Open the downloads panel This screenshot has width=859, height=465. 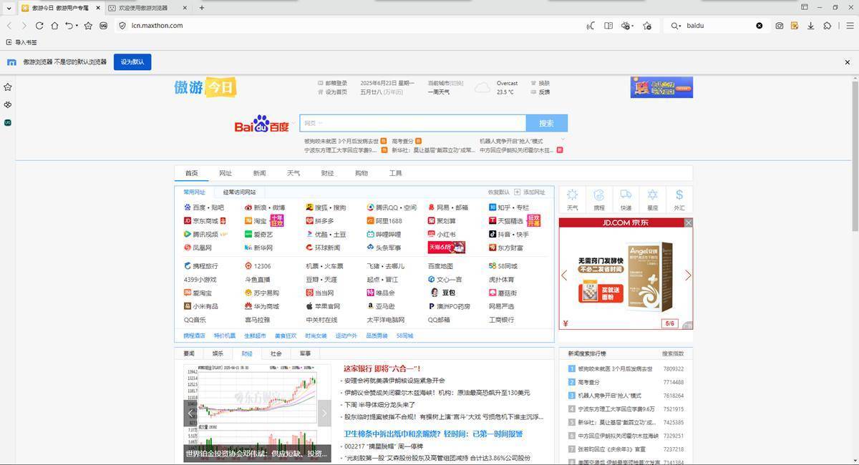pos(810,26)
